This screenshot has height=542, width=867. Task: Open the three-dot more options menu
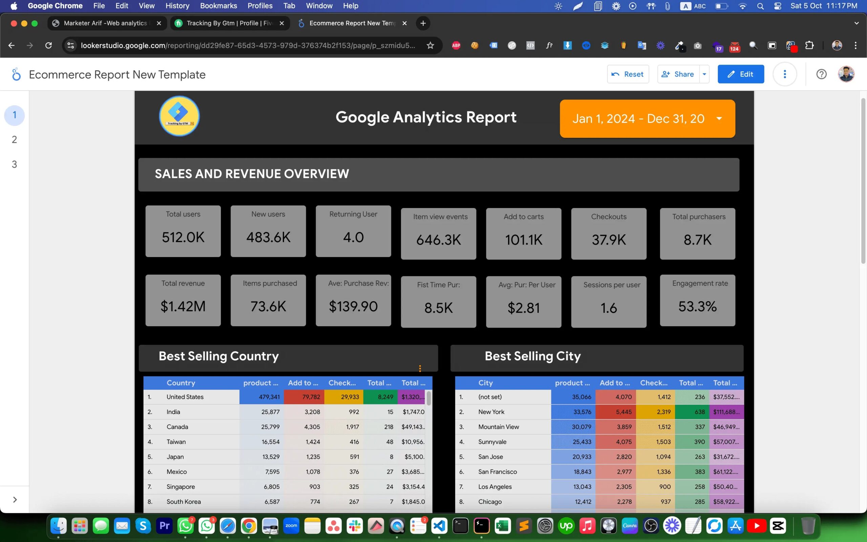(785, 74)
